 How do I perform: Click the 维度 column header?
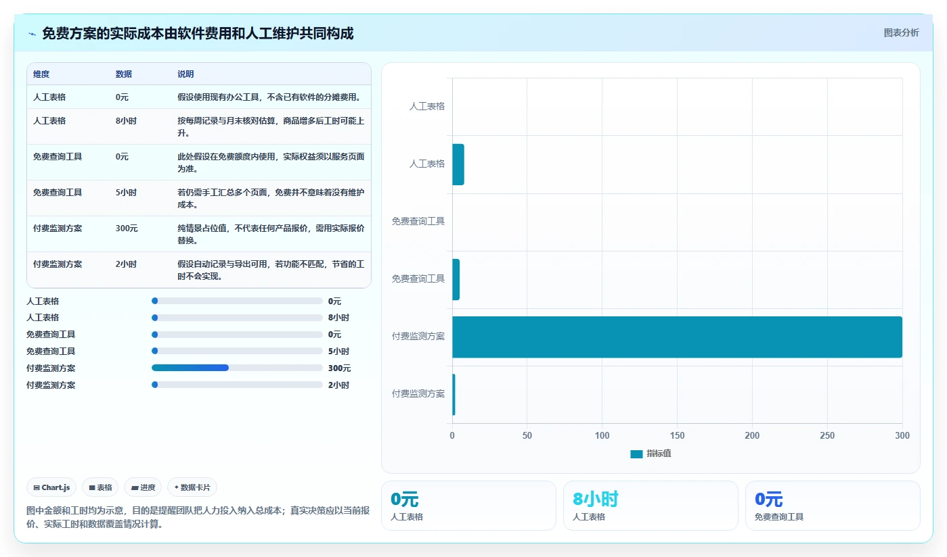41,74
